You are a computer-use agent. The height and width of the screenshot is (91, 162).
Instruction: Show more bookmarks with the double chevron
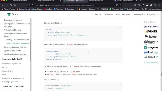click(143, 9)
